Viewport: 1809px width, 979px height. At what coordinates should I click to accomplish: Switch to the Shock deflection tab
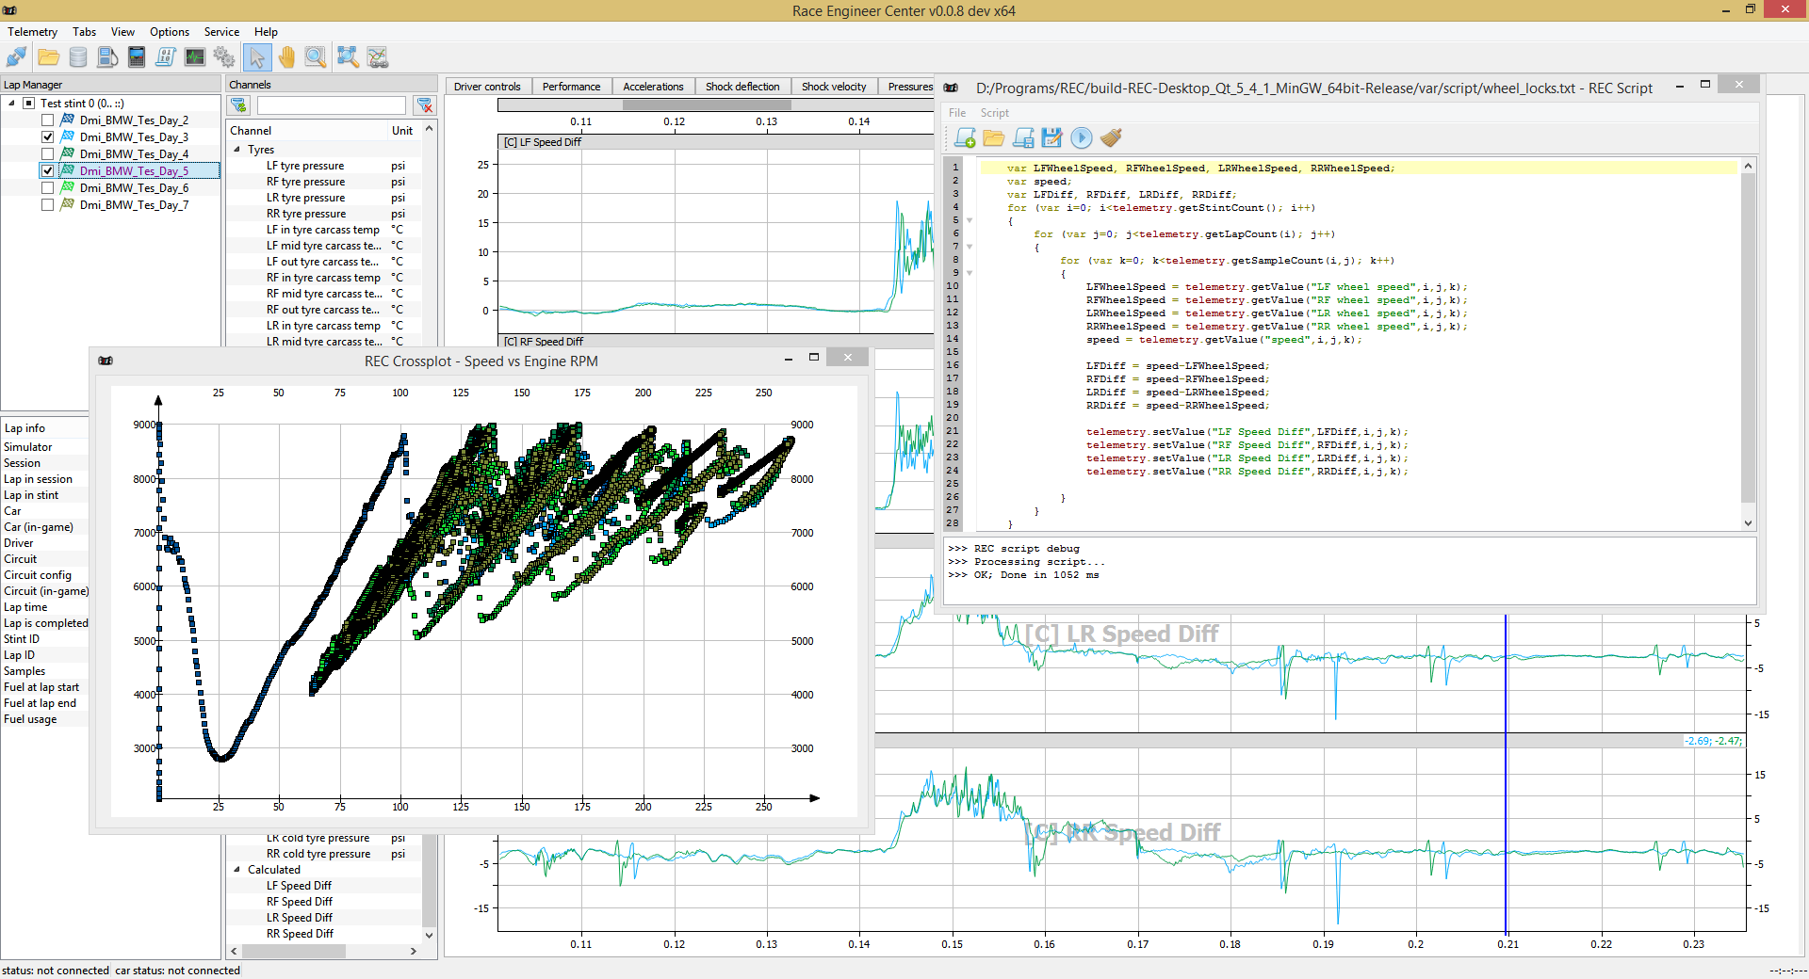click(x=742, y=87)
